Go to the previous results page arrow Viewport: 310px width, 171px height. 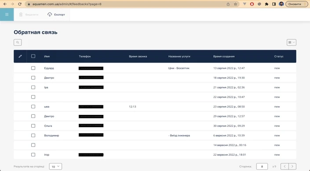[284, 167]
